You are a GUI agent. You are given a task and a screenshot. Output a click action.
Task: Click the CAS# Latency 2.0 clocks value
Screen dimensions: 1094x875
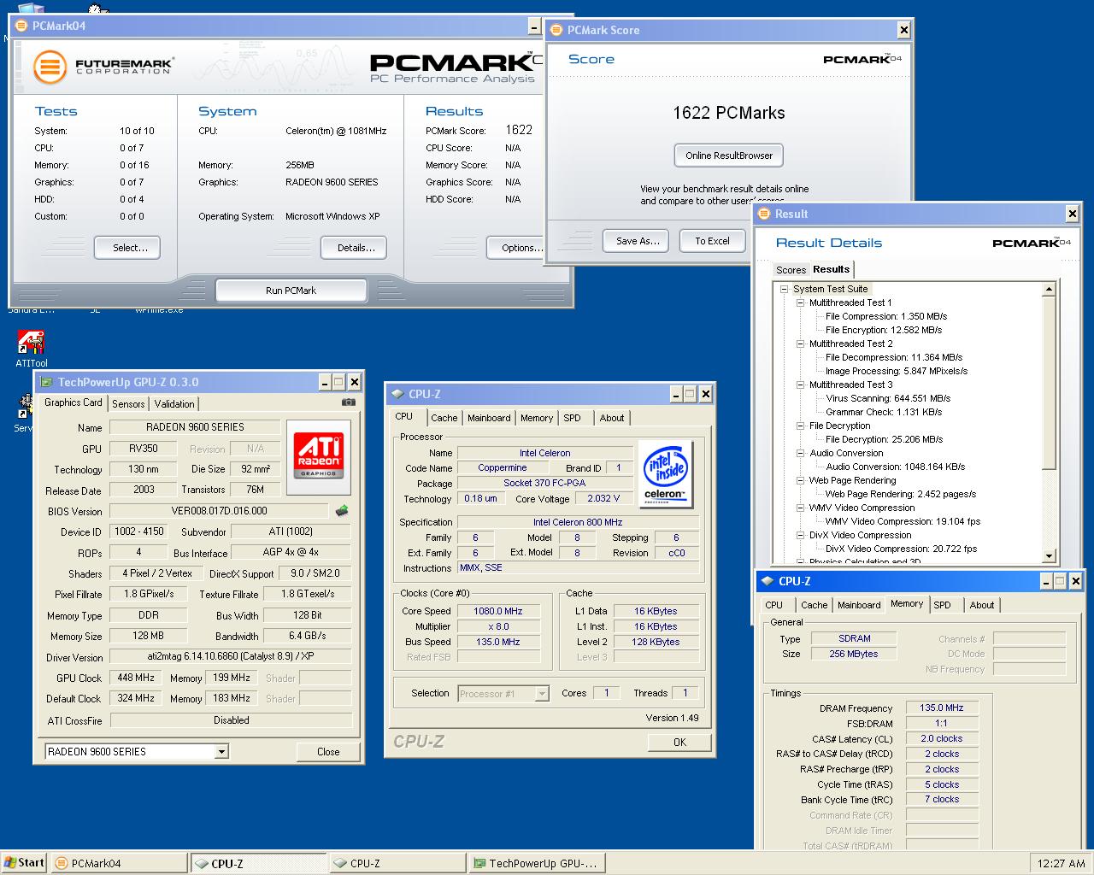(x=942, y=739)
